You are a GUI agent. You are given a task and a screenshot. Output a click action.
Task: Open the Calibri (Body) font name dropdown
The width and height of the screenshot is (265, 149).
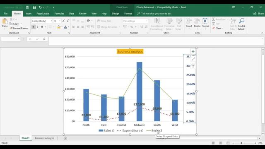coord(51,21)
